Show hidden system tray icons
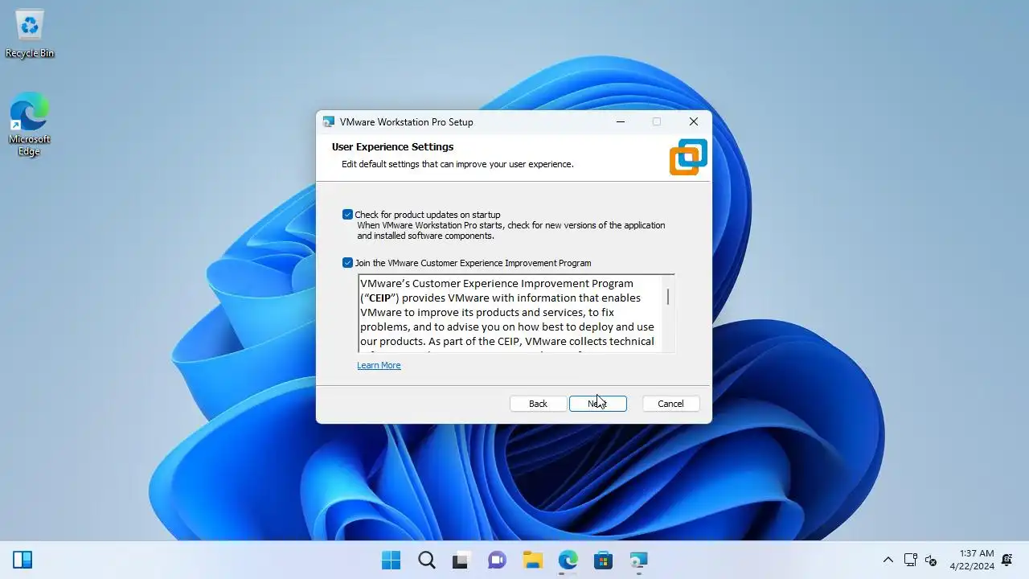The height and width of the screenshot is (579, 1029). pyautogui.click(x=888, y=560)
